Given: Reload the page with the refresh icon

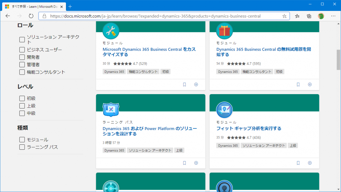Looking at the screenshot, I should 31,16.
